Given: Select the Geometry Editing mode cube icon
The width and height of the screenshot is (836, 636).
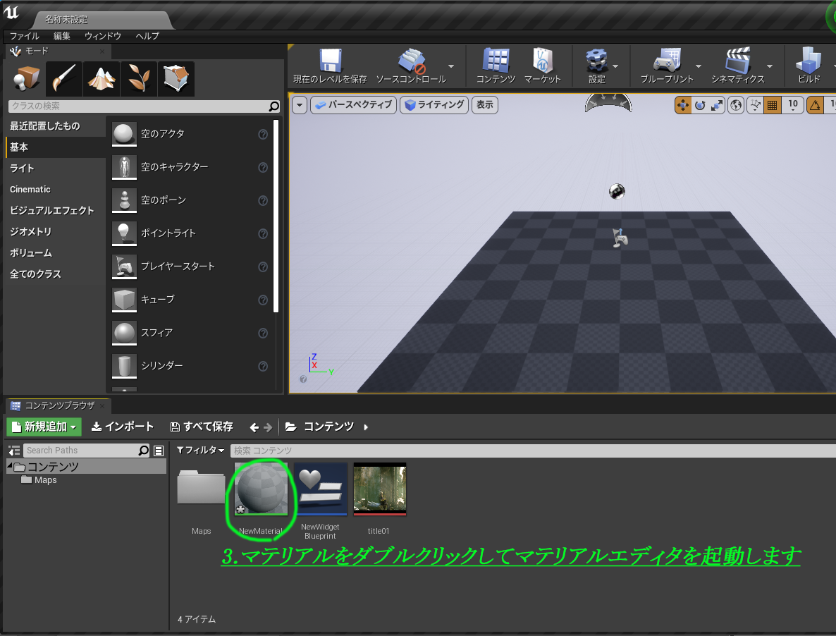Looking at the screenshot, I should pyautogui.click(x=176, y=78).
